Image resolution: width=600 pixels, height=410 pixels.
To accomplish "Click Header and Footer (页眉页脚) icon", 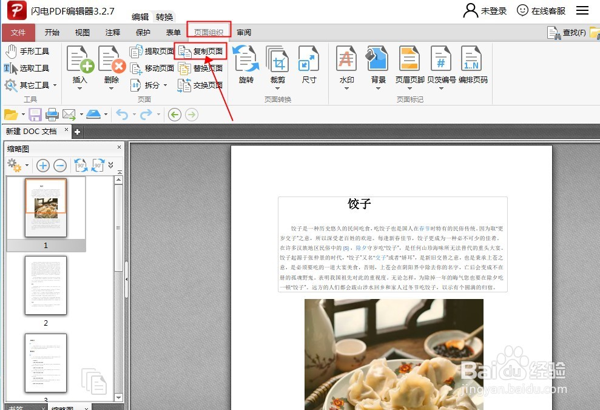I will (410, 58).
